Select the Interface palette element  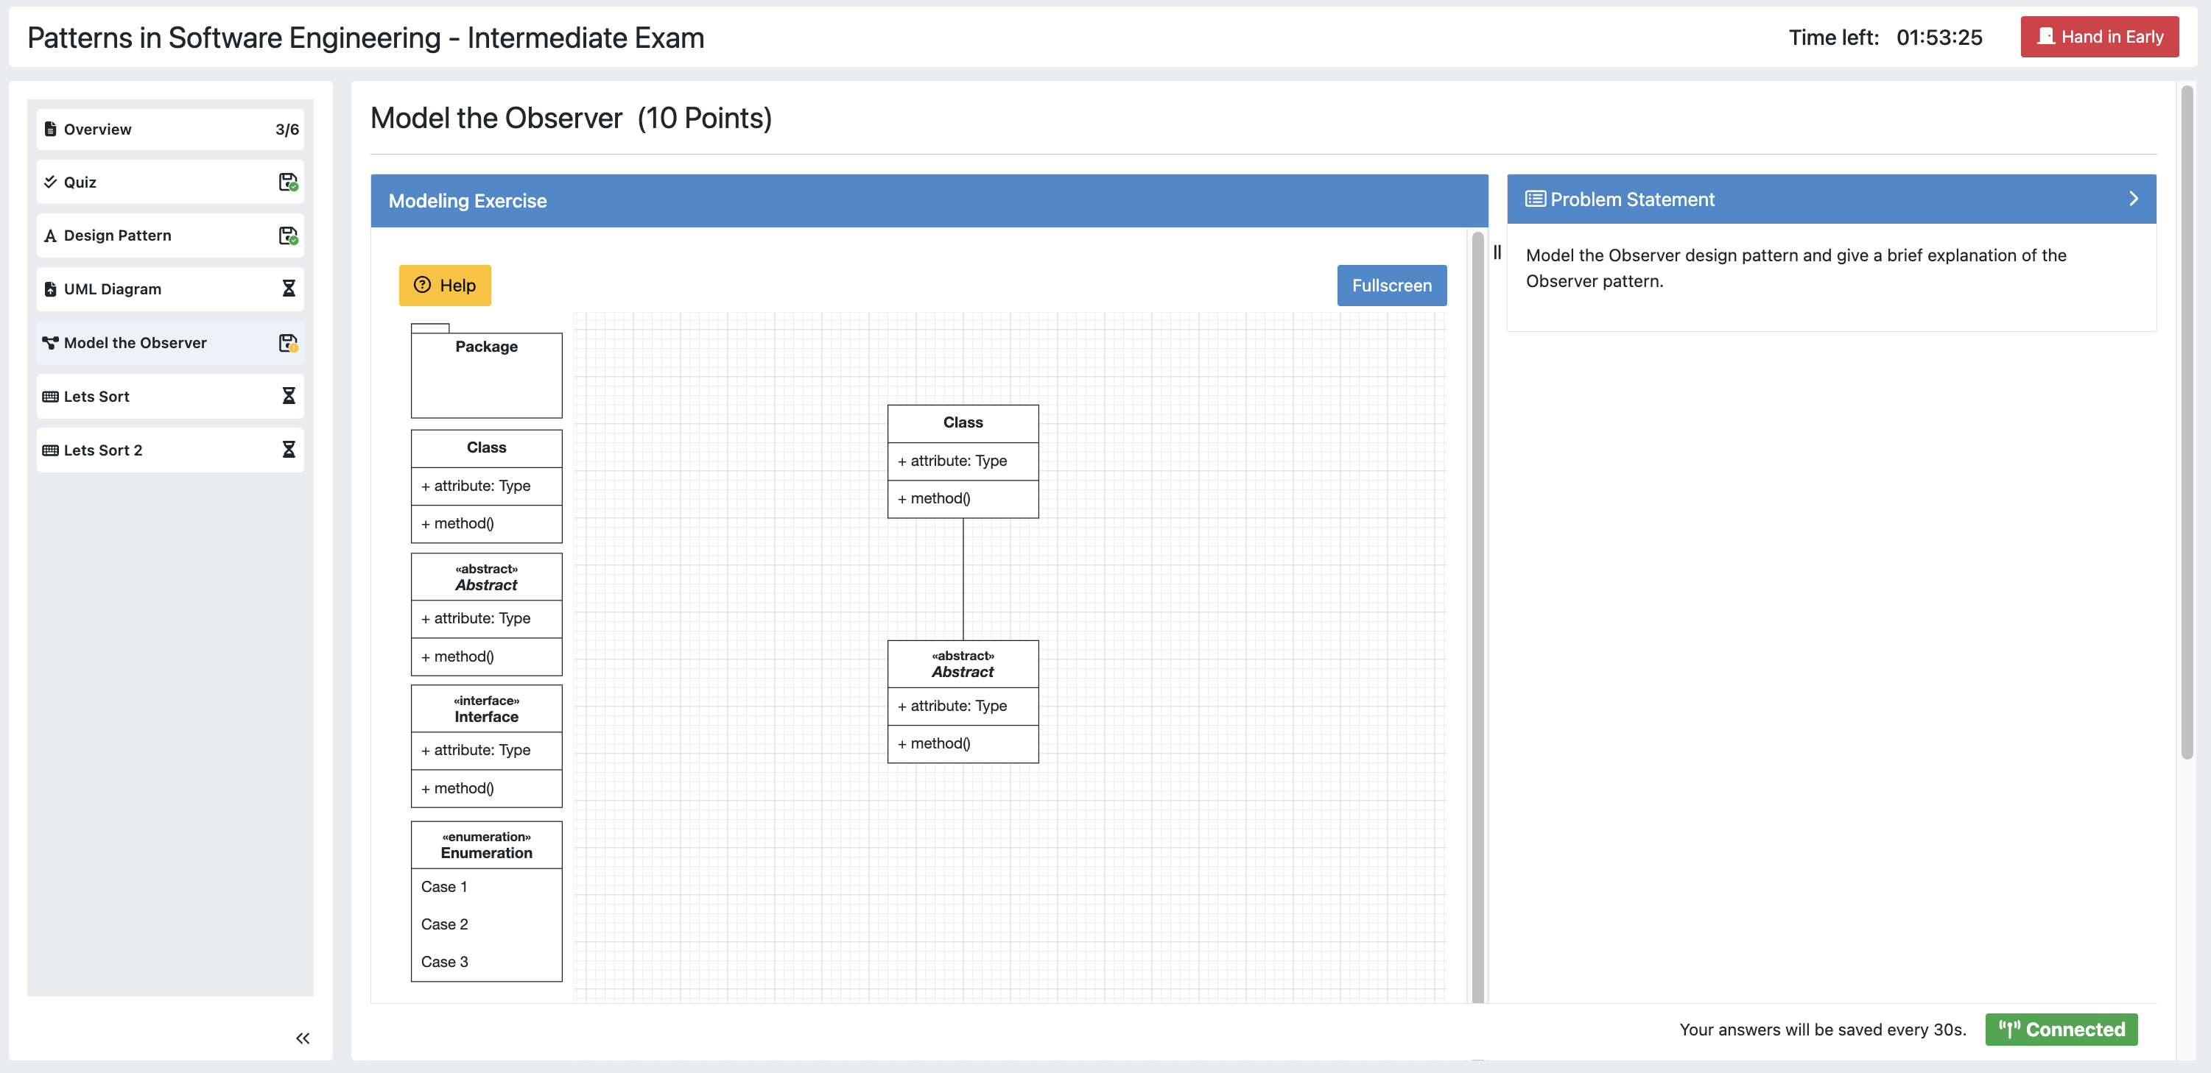487,746
